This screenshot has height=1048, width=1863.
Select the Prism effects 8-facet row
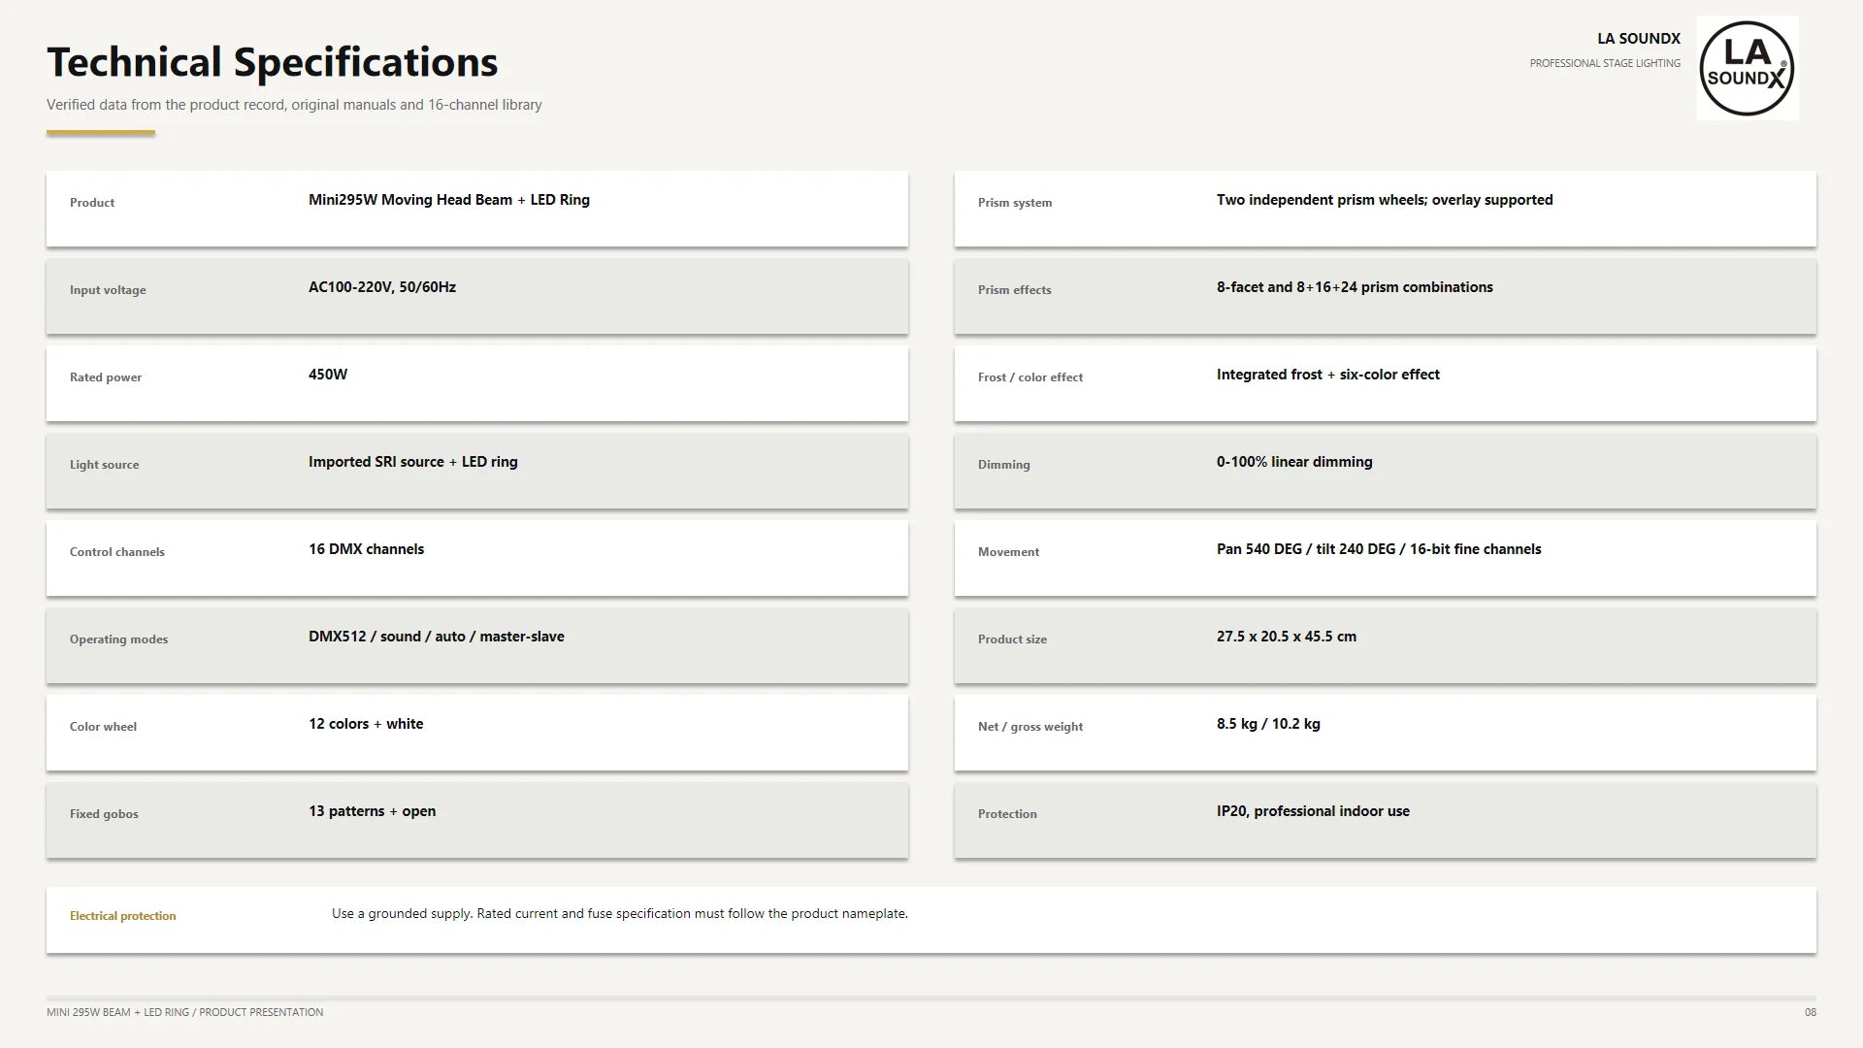click(1386, 296)
